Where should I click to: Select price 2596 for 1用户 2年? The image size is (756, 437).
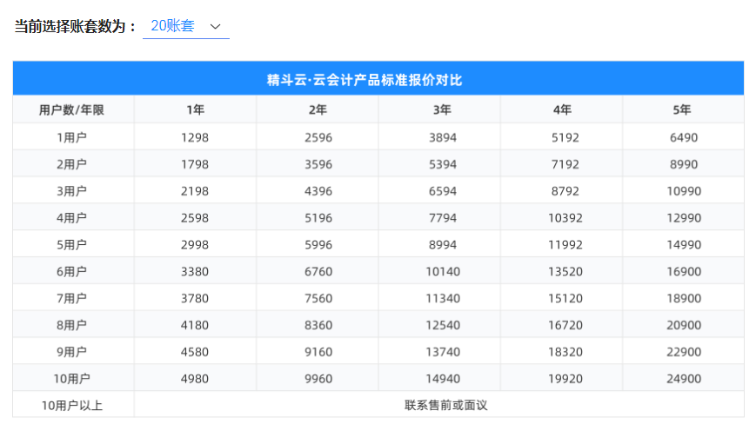tap(318, 137)
